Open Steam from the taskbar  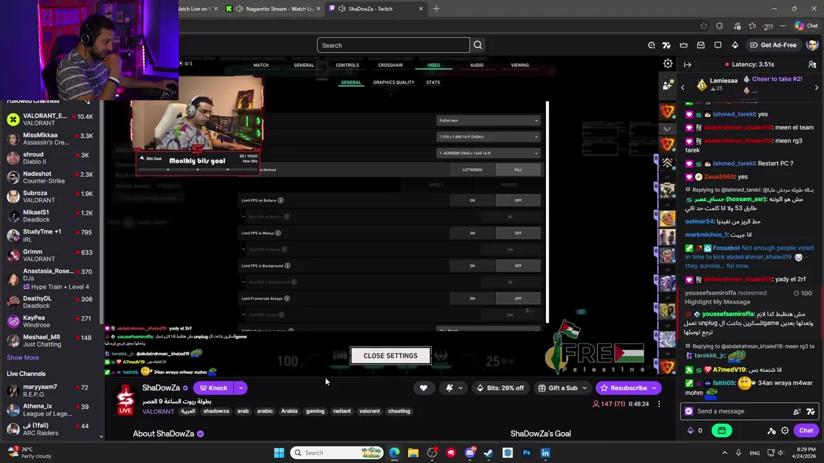coord(489,453)
